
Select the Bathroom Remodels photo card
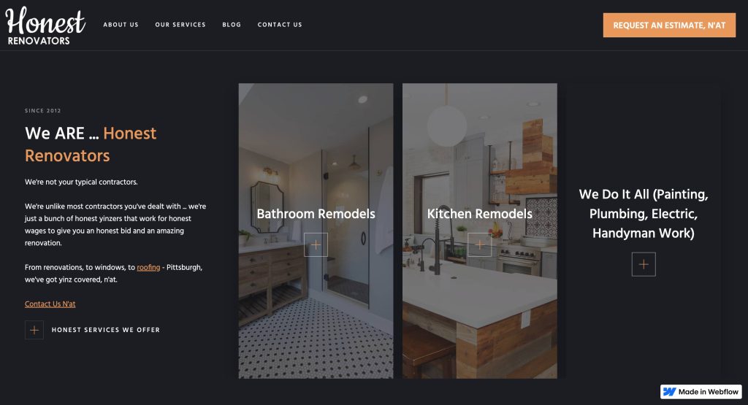click(316, 231)
